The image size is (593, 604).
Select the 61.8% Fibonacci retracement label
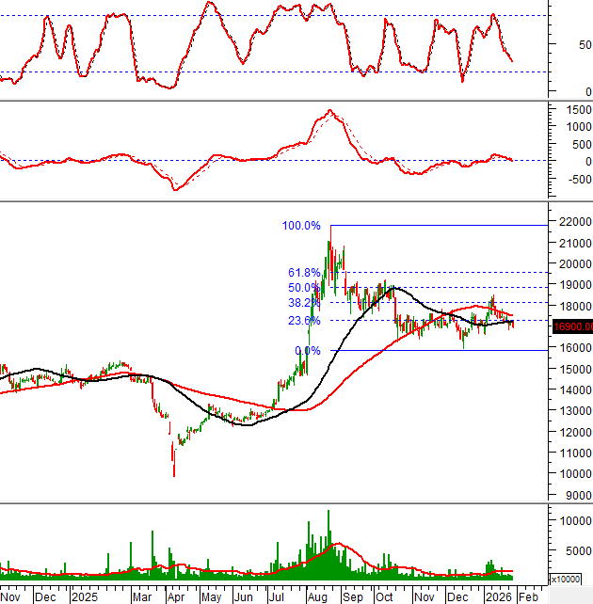click(x=304, y=273)
